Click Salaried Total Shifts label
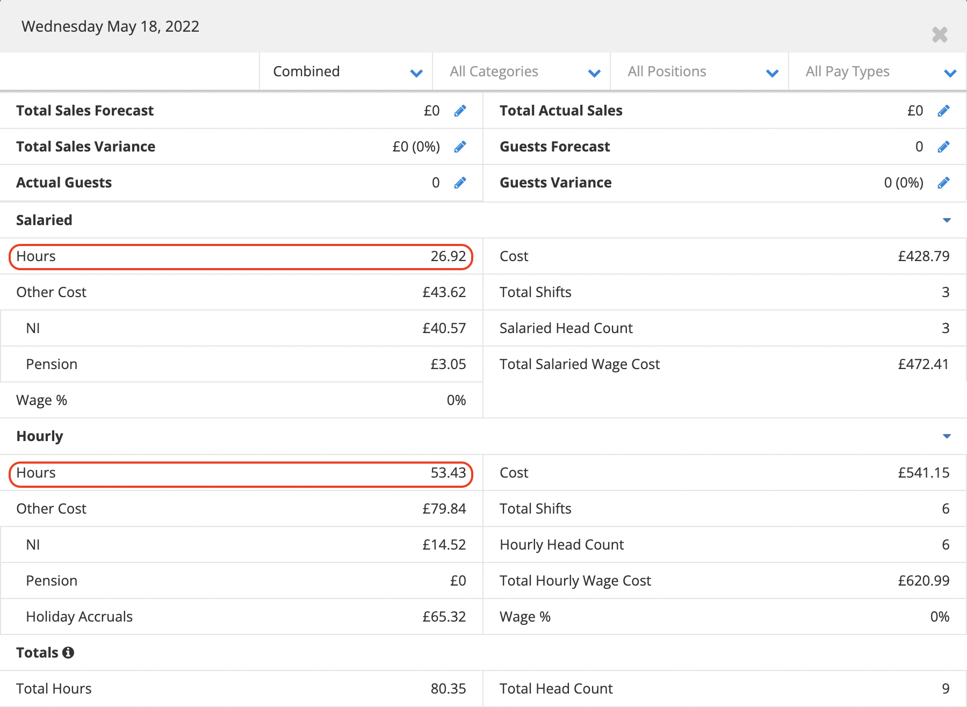Viewport: 967px width, 707px height. (x=536, y=292)
